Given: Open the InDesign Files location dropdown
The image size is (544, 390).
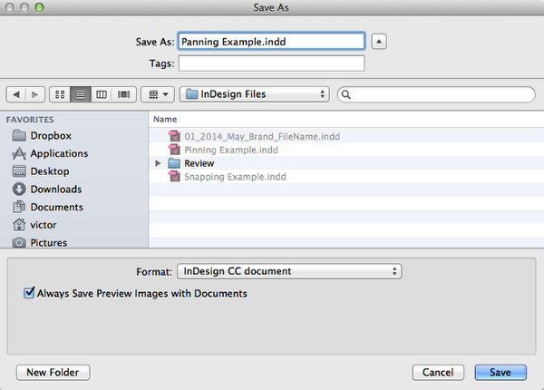Looking at the screenshot, I should [x=254, y=94].
